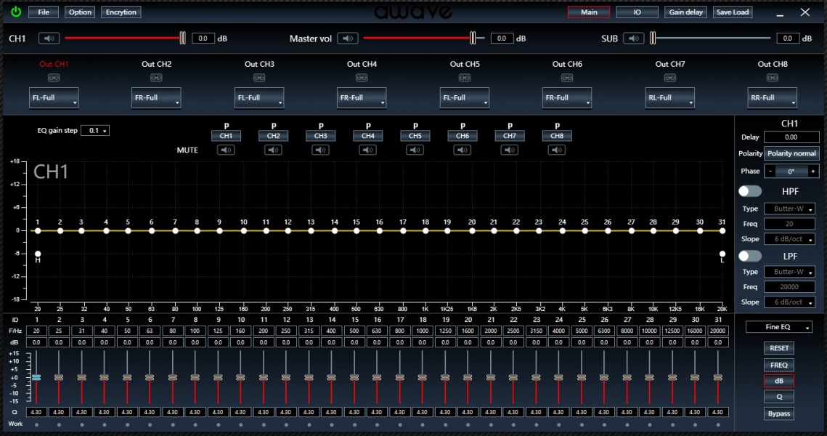Click link icon under Out CH5
This screenshot has height=436, width=827.
coord(464,78)
